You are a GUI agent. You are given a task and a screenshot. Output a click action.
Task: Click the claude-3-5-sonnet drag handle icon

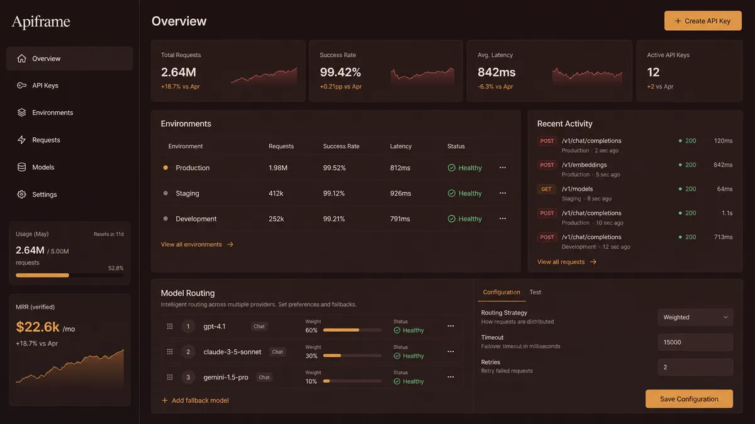click(x=170, y=352)
